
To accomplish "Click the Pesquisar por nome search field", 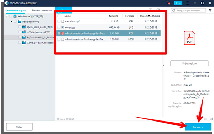I will click(188, 10).
